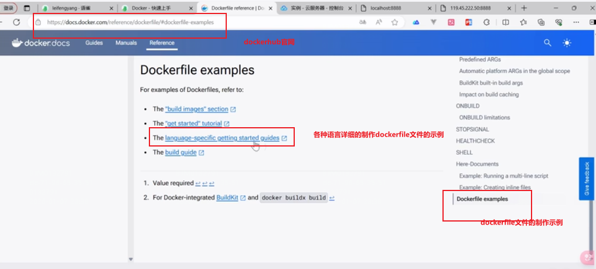Jump to STOPSIGNAL in sidebar
Screen dimensions: 596x269
click(x=472, y=130)
